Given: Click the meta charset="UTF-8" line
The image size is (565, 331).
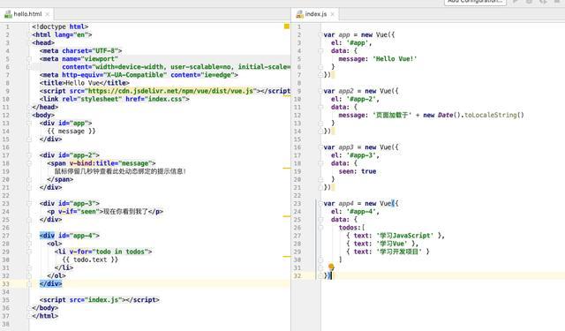Looking at the screenshot, I should tap(80, 51).
